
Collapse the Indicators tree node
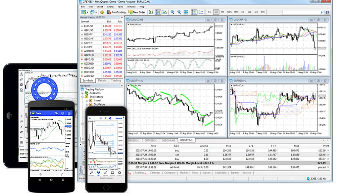82,97
